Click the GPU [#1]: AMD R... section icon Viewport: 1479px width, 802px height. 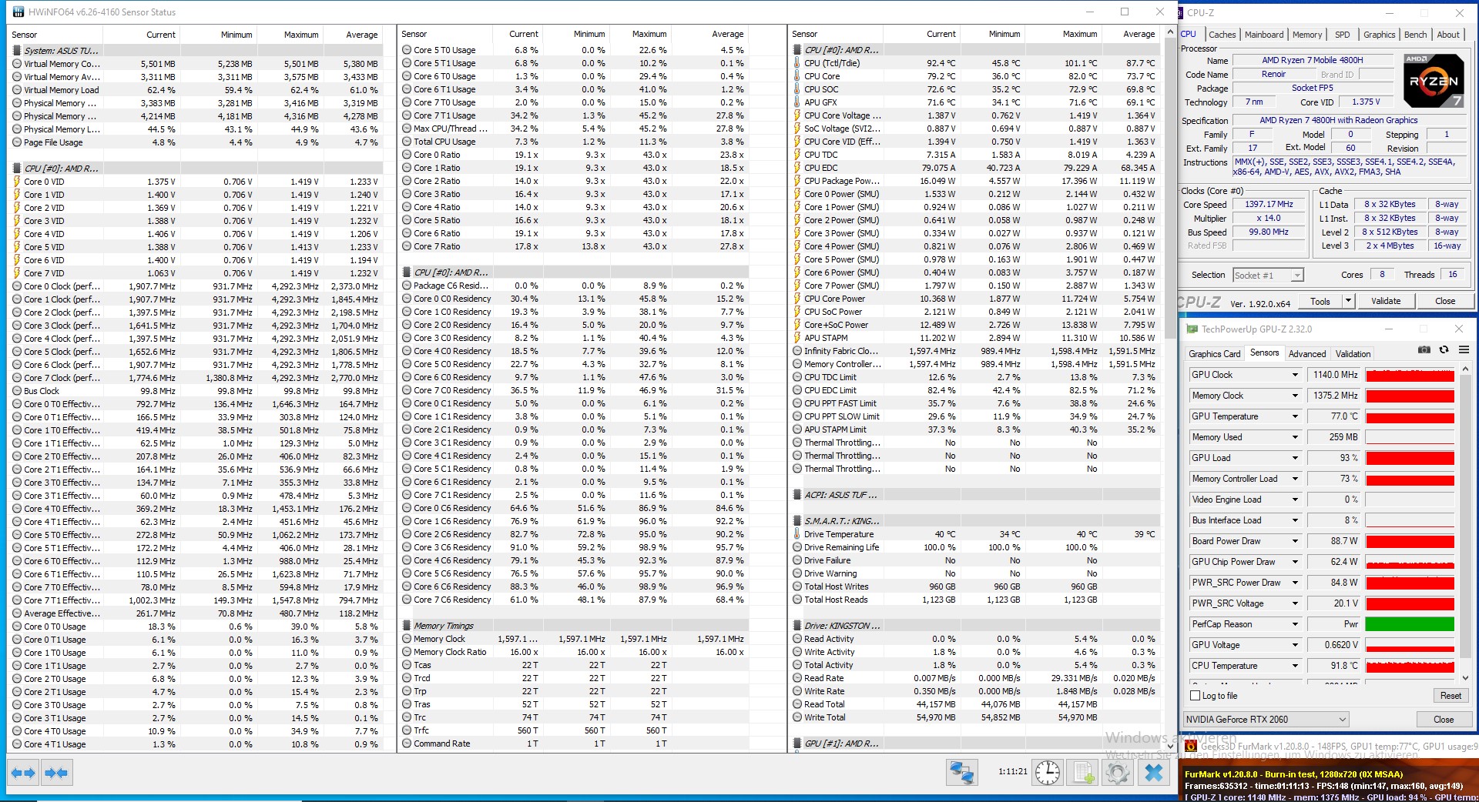pyautogui.click(x=797, y=744)
